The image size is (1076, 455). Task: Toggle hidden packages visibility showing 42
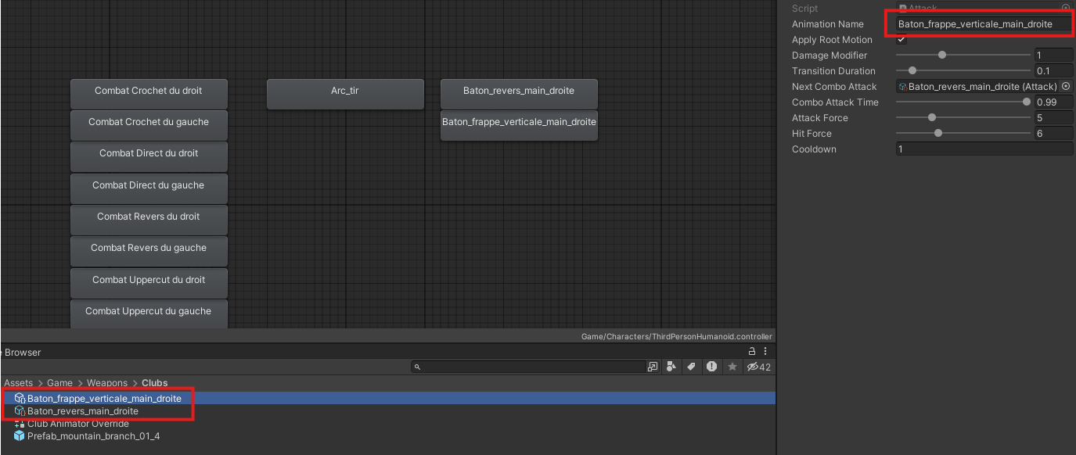[758, 367]
